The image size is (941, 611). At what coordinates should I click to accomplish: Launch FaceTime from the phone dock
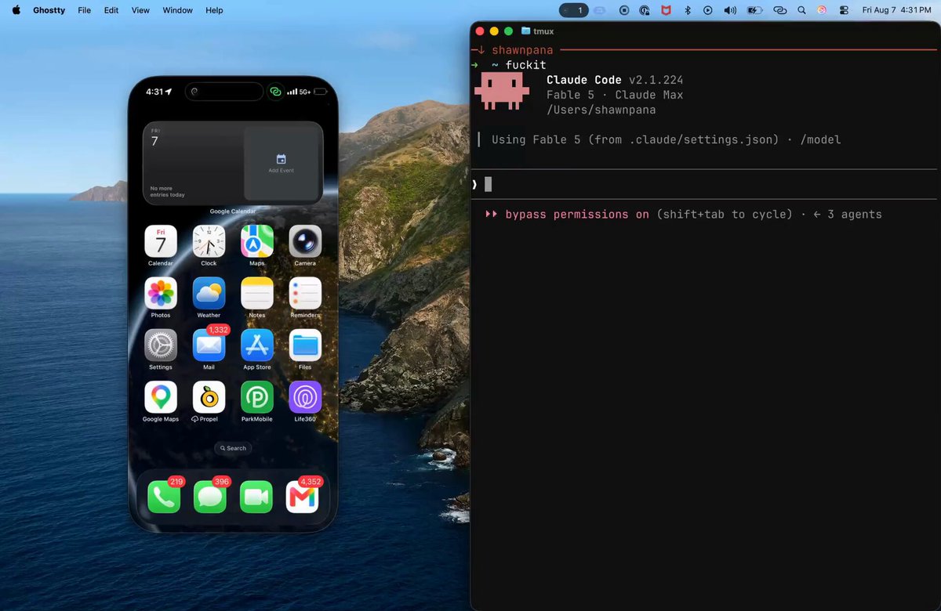pos(256,497)
